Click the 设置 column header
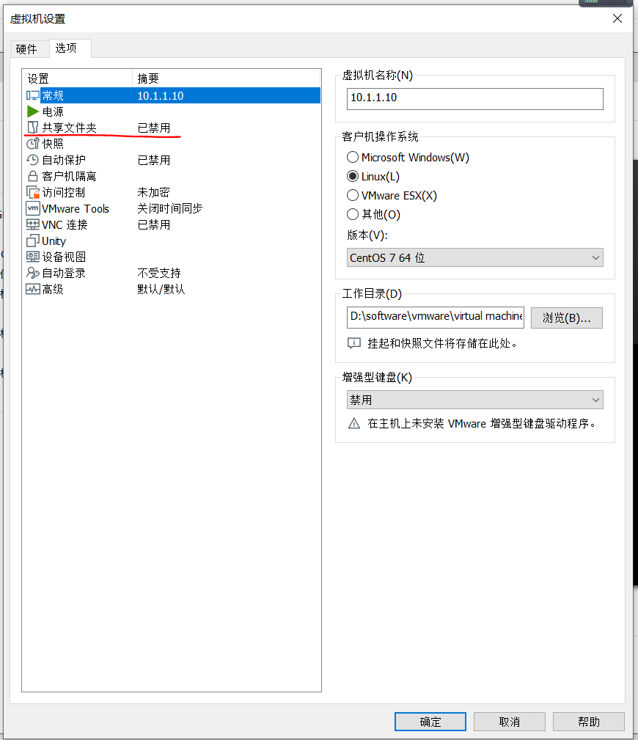638x740 pixels. click(78, 78)
